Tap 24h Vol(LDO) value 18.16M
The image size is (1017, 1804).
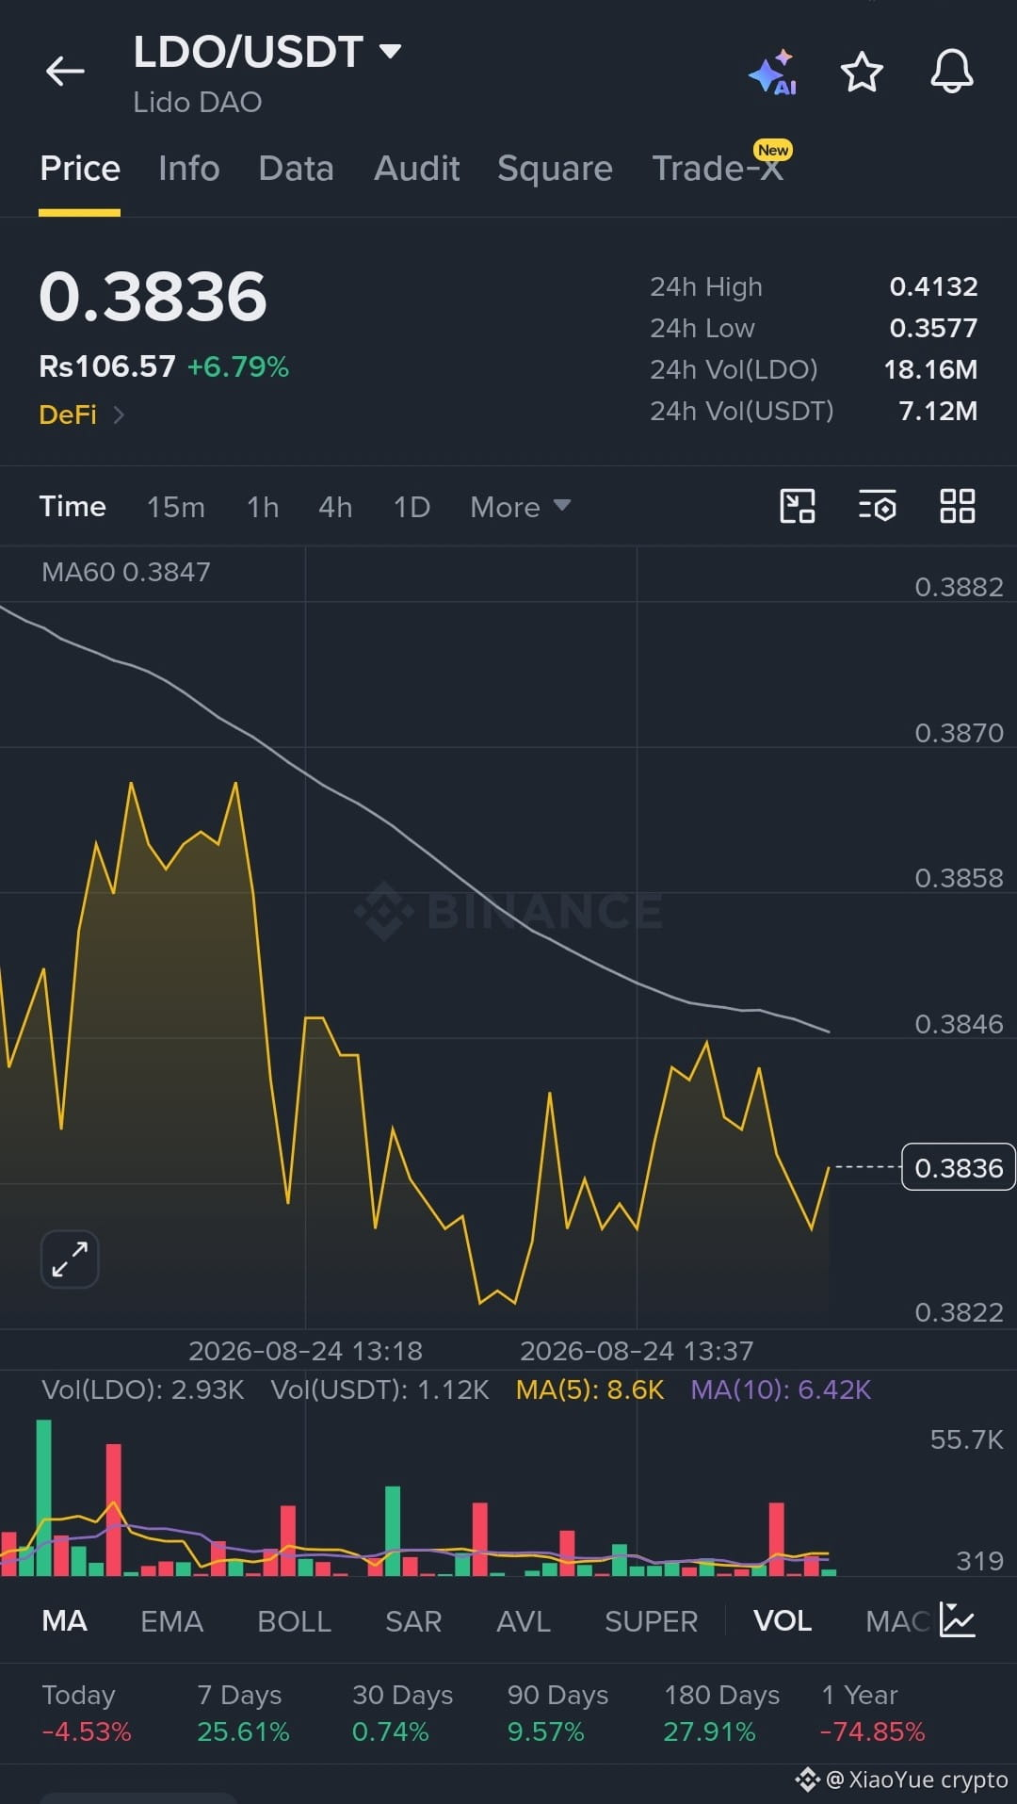930,369
